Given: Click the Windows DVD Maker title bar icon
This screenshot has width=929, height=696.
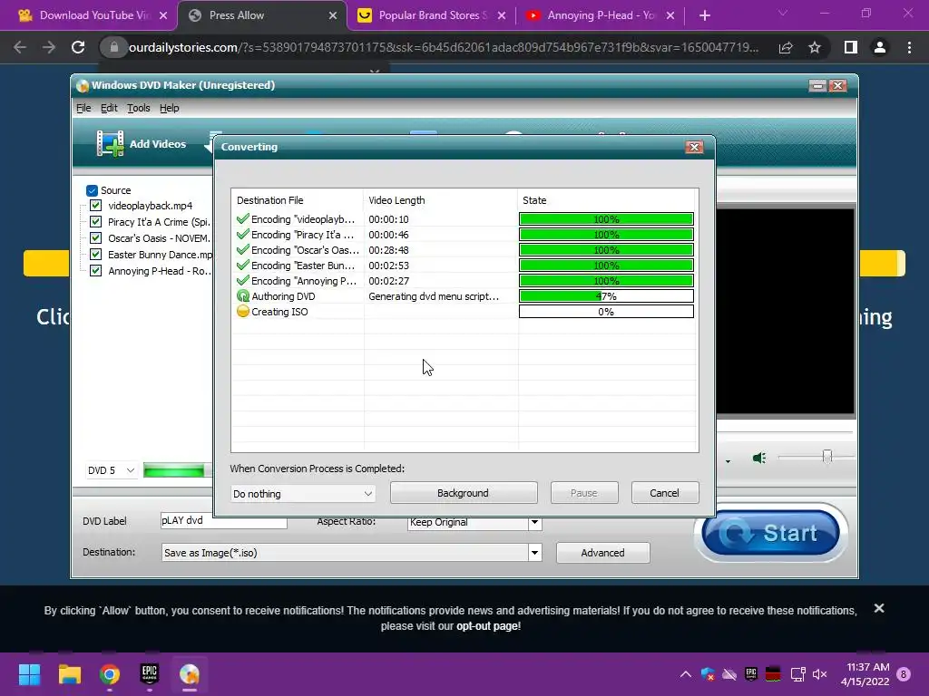Looking at the screenshot, I should coord(83,86).
